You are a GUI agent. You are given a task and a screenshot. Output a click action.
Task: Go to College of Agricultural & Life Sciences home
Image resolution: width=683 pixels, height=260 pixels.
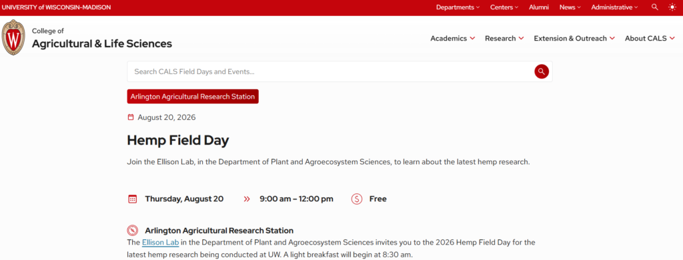(101, 38)
